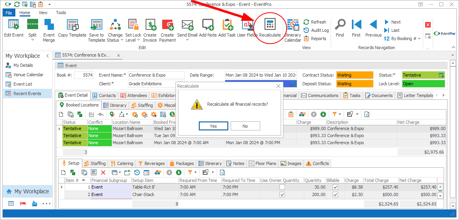Click the orange Contract Status Waiting field
The image size is (459, 220).
click(355, 75)
